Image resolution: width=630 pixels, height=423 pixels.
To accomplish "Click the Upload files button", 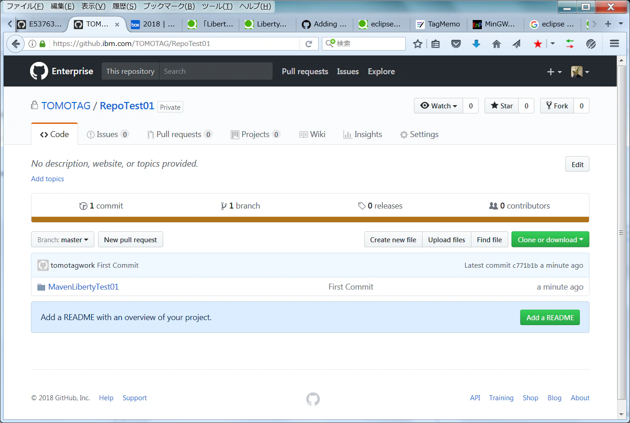I will 446,240.
